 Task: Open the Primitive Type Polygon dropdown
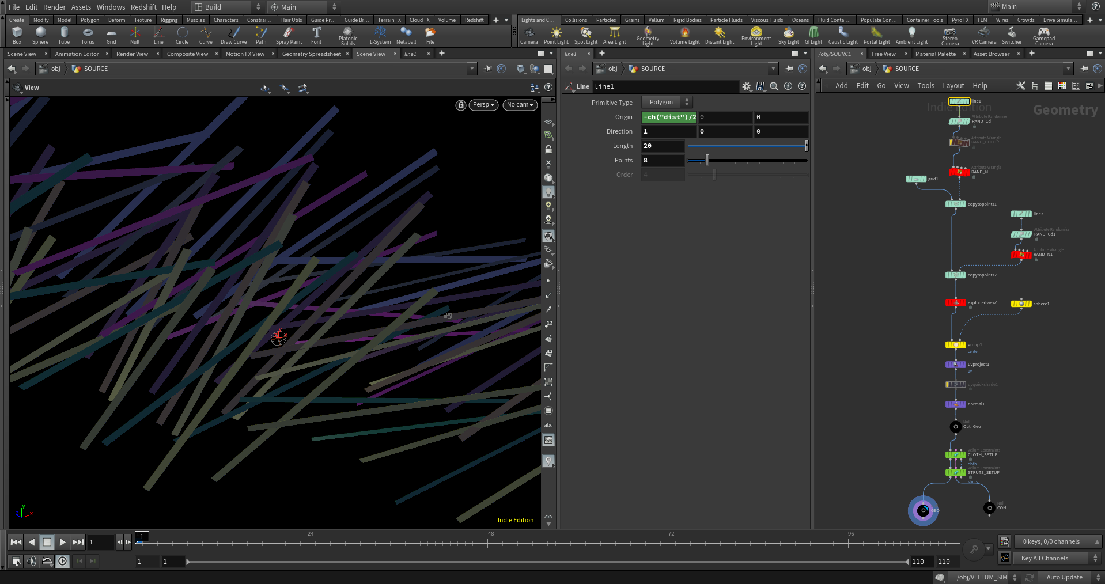(x=667, y=102)
